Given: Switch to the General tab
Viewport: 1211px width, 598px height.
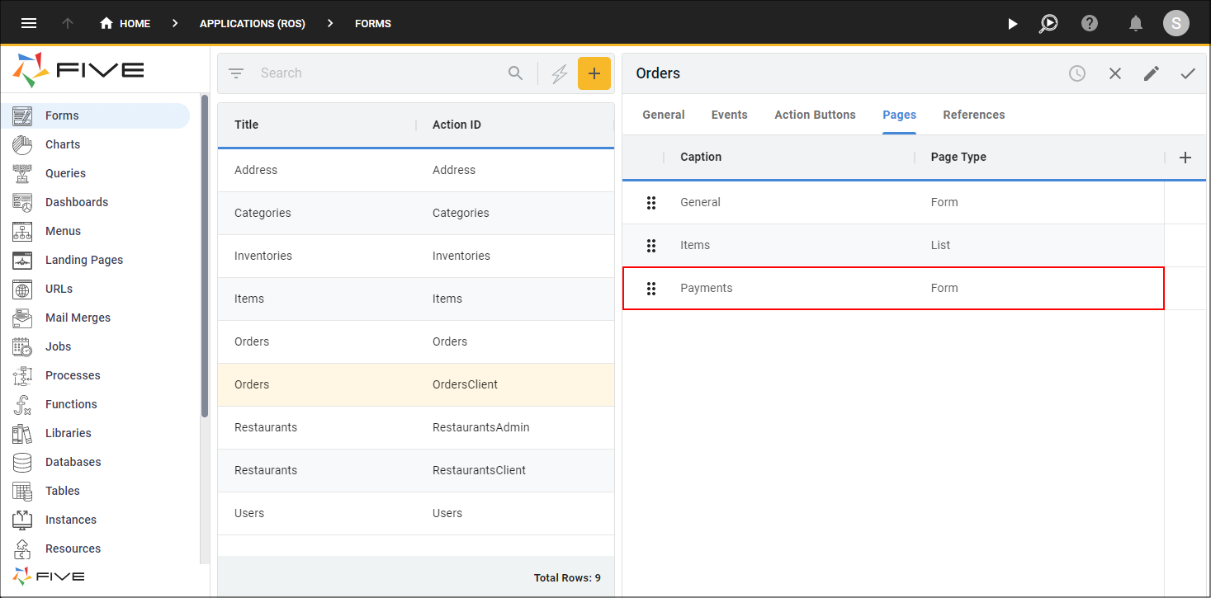Looking at the screenshot, I should point(664,115).
